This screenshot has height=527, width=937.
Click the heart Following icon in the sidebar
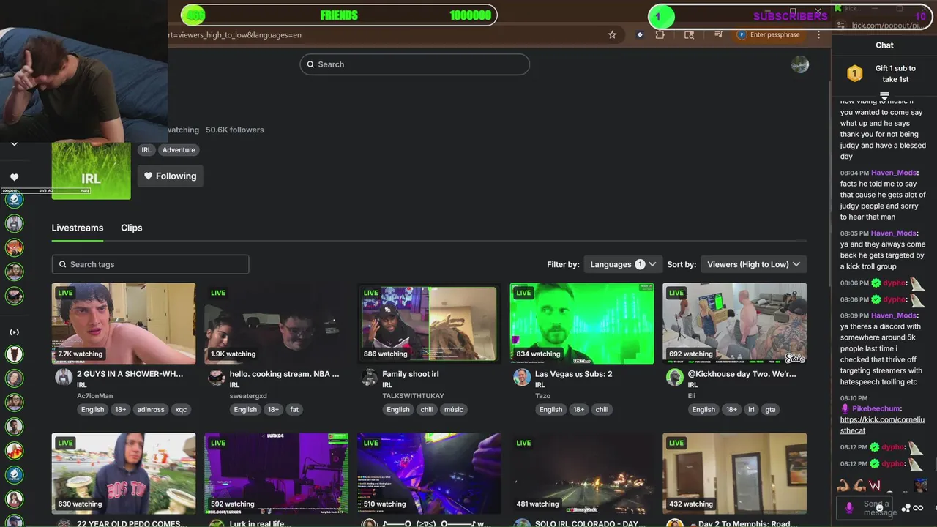[14, 177]
